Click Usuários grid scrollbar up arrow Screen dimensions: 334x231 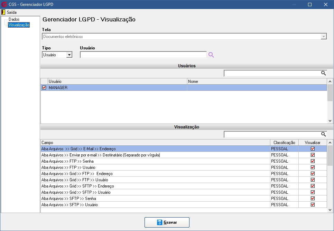[x=330, y=81]
